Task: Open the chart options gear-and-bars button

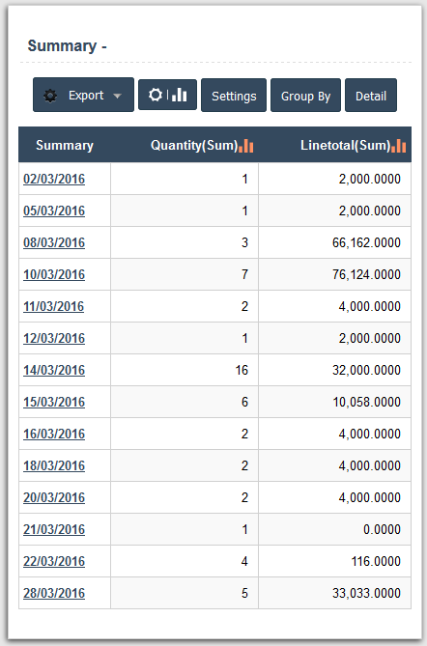Action: 167,95
